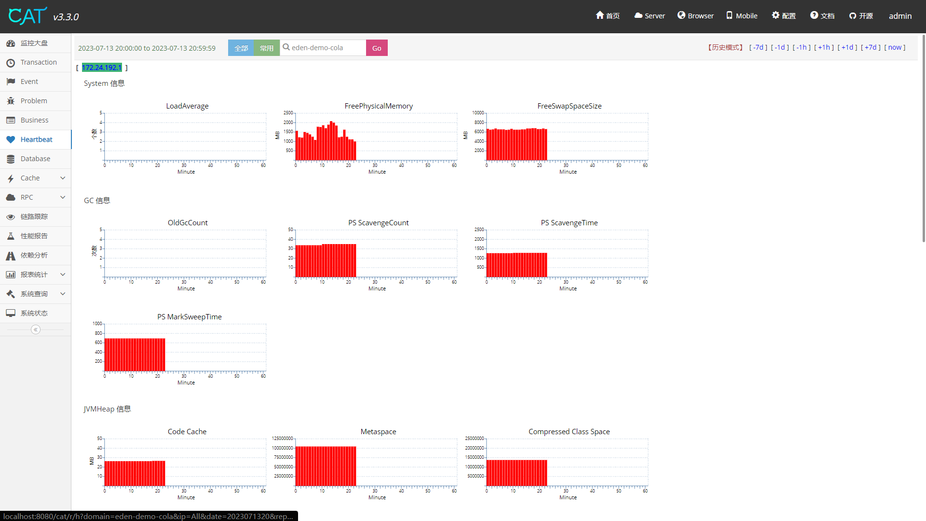This screenshot has width=926, height=521.
Task: Jump back one hour with -1h link
Action: click(x=801, y=47)
